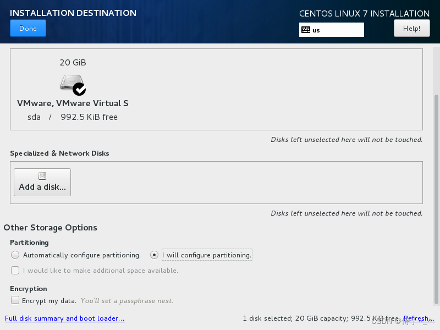Click the Add a disk... button
Image resolution: width=440 pixels, height=330 pixels.
click(x=42, y=183)
